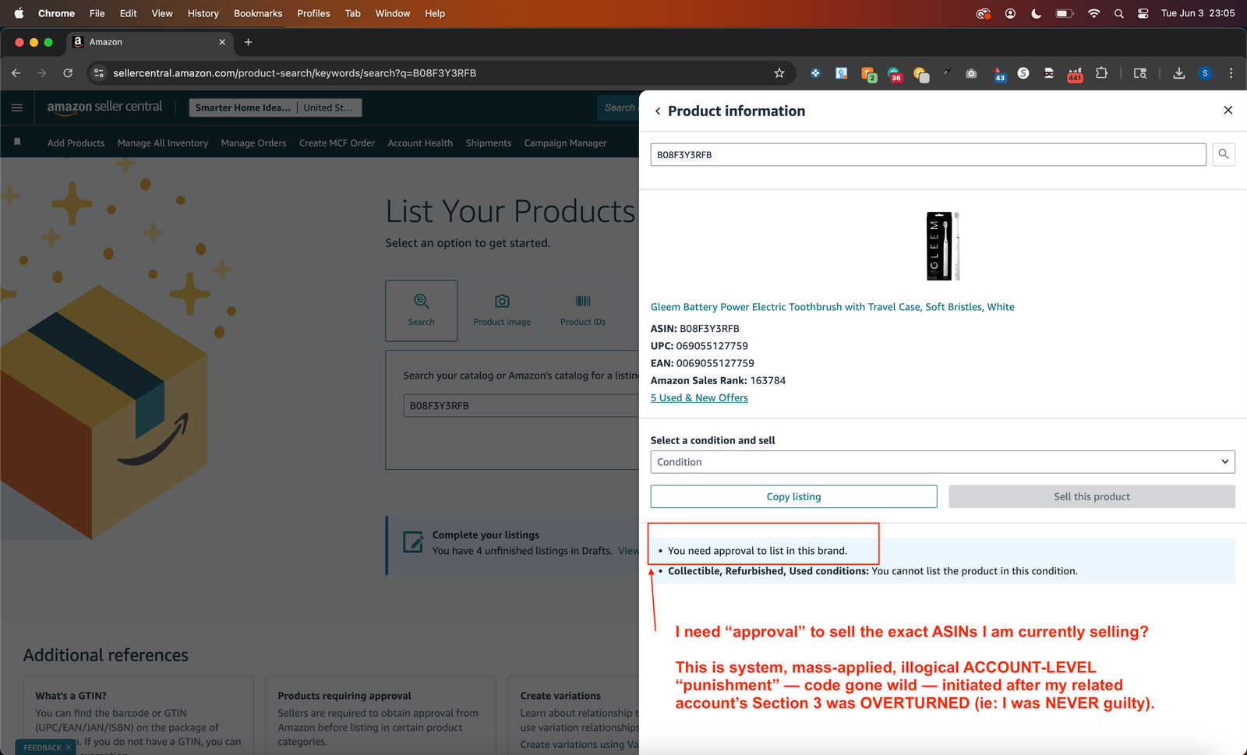This screenshot has height=755, width=1247.
Task: Open the extension with red 441 badge
Action: pos(1075,73)
